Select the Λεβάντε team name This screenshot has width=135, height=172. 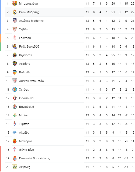[x=25, y=64]
